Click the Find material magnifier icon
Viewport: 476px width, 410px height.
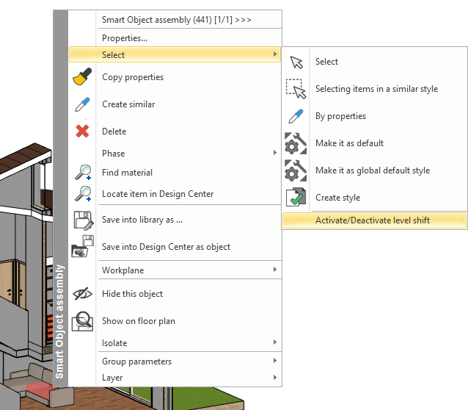(x=82, y=173)
